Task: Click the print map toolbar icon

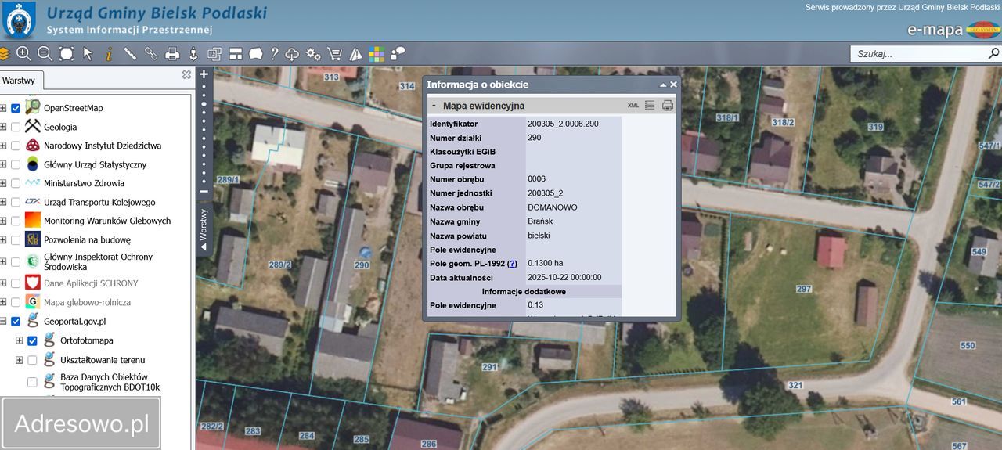Action: [x=172, y=54]
